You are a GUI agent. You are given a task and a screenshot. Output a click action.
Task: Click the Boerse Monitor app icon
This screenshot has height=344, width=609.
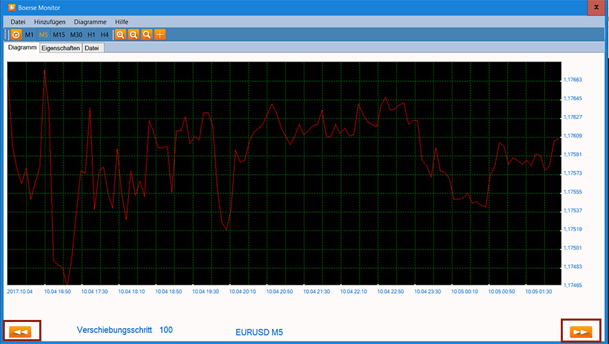(11, 8)
